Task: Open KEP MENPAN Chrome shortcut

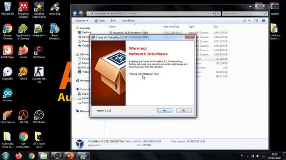Action: click(23, 140)
